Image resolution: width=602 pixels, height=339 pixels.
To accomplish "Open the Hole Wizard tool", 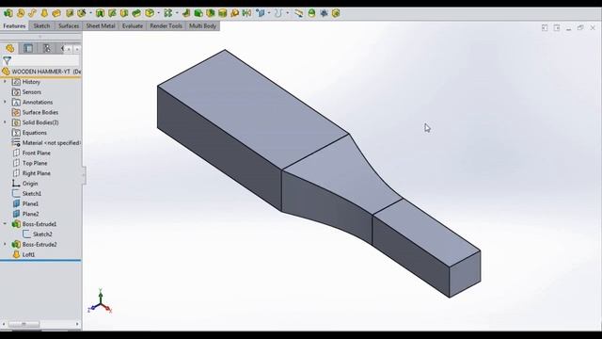I will tap(82, 13).
